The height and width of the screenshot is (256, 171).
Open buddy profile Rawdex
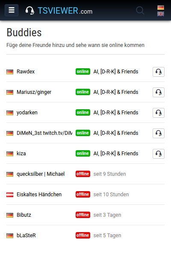click(26, 72)
